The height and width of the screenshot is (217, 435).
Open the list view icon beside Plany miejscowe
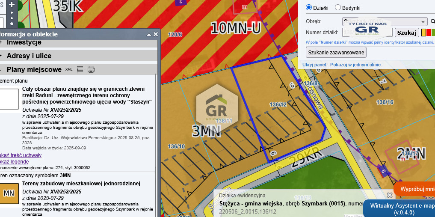[80, 69]
